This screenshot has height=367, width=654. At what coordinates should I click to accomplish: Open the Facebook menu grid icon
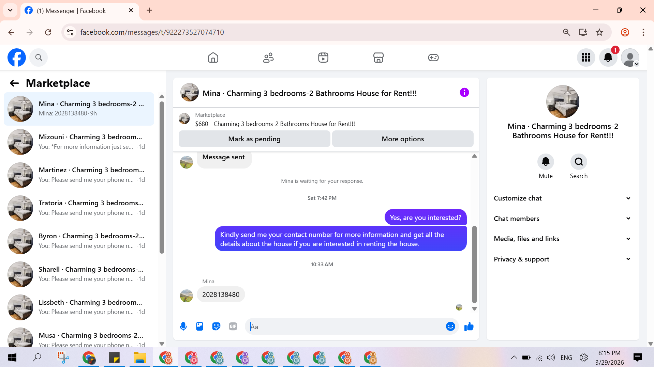pyautogui.click(x=586, y=58)
